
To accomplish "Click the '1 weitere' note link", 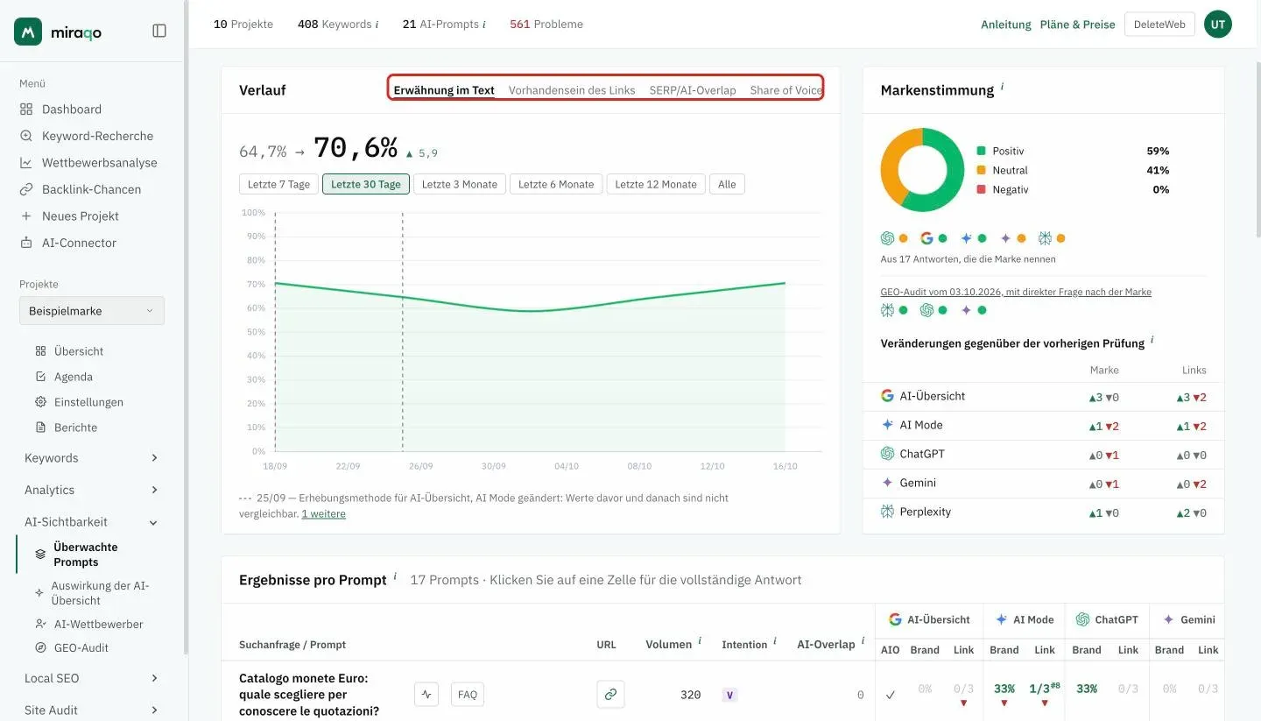I will tap(324, 514).
